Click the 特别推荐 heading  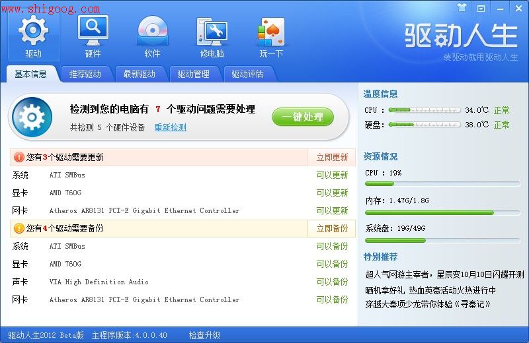pyautogui.click(x=381, y=257)
